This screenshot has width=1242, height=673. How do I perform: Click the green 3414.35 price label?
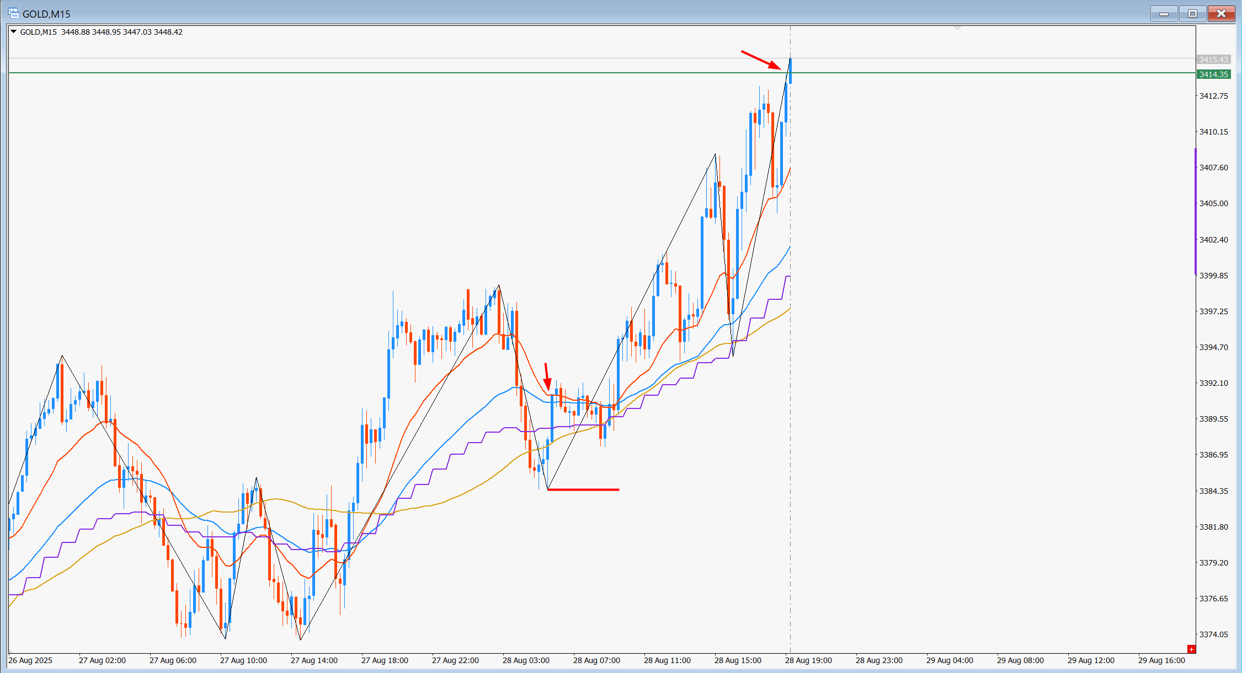pos(1213,74)
